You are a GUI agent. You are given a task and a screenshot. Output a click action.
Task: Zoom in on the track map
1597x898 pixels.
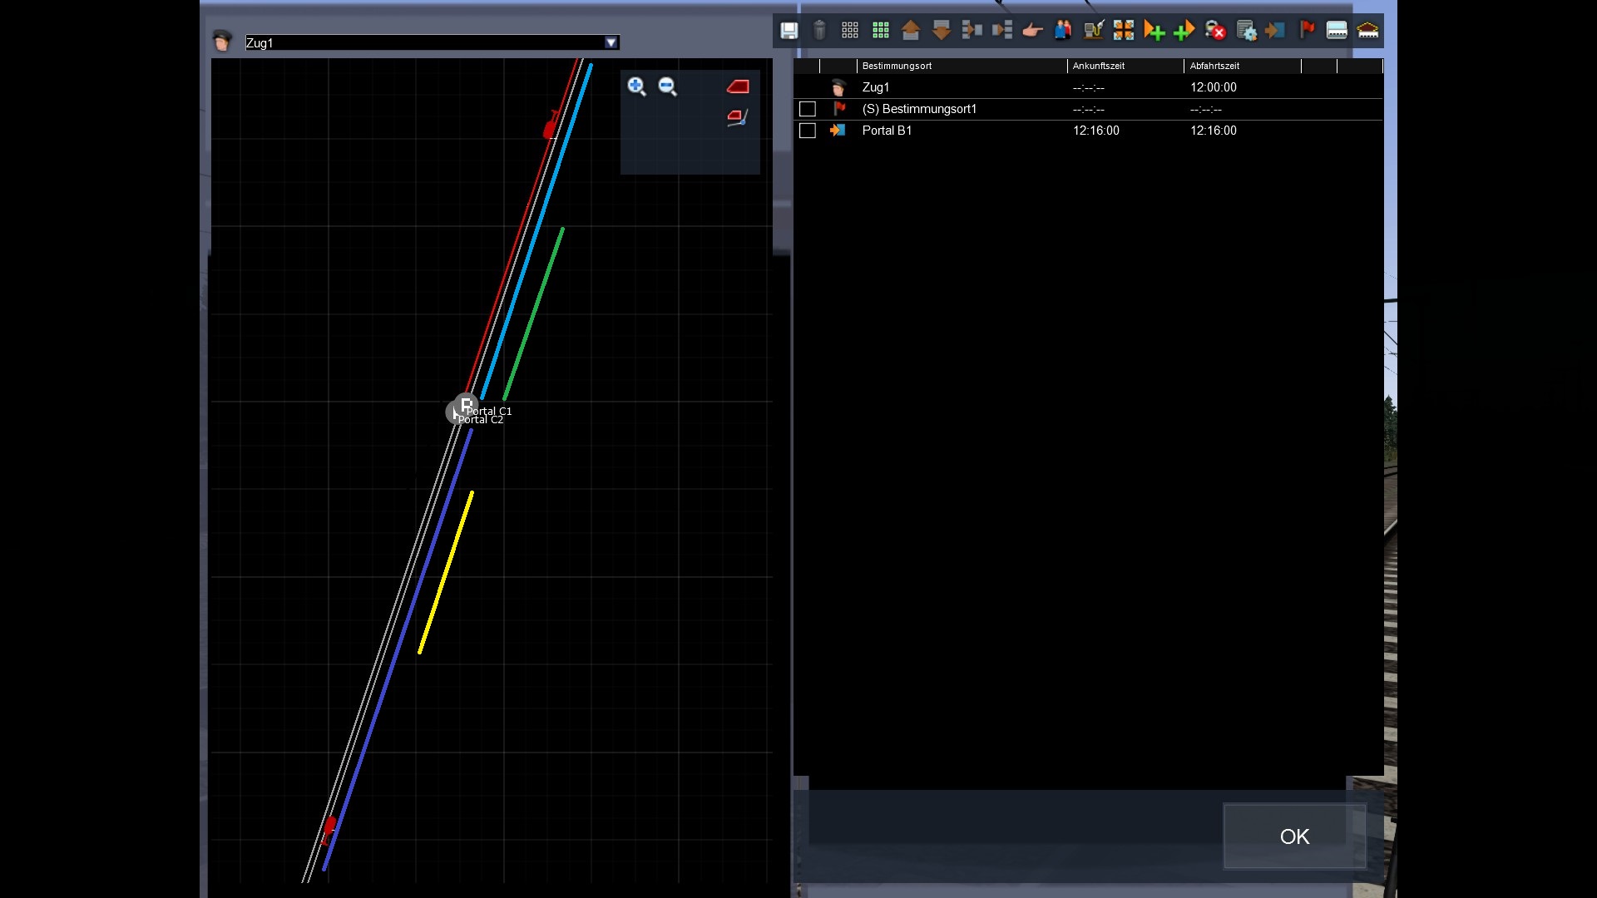click(x=636, y=86)
